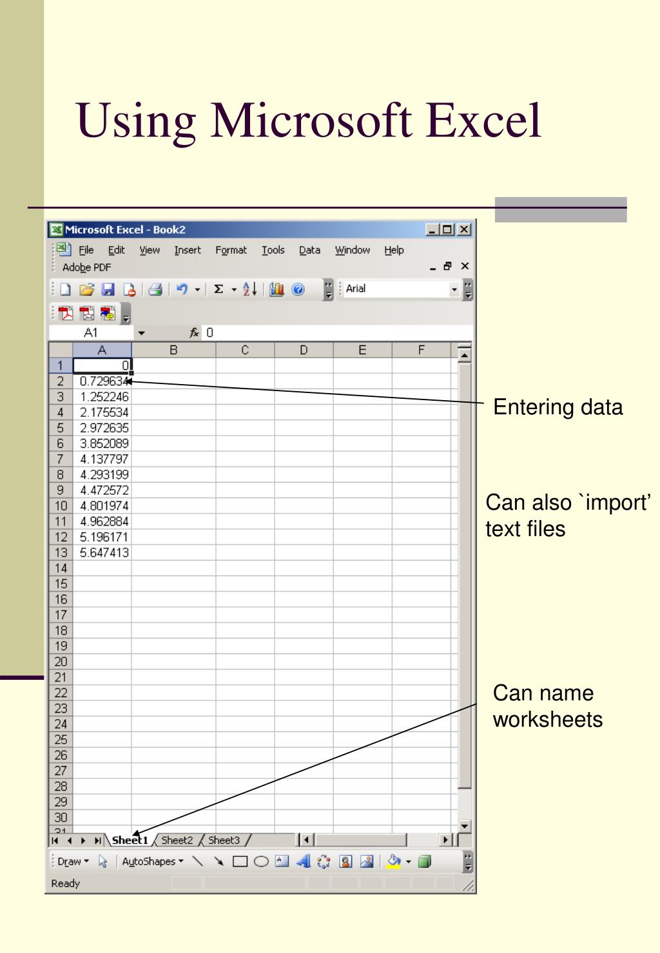Insert Picture from File icon

367,862
